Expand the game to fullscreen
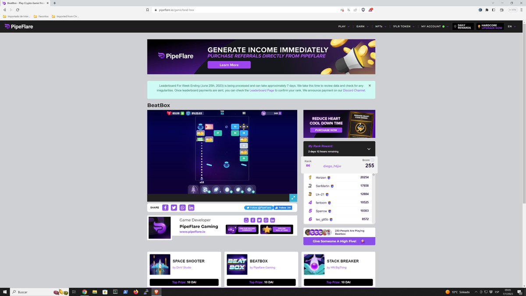The image size is (526, 296). pyautogui.click(x=293, y=198)
